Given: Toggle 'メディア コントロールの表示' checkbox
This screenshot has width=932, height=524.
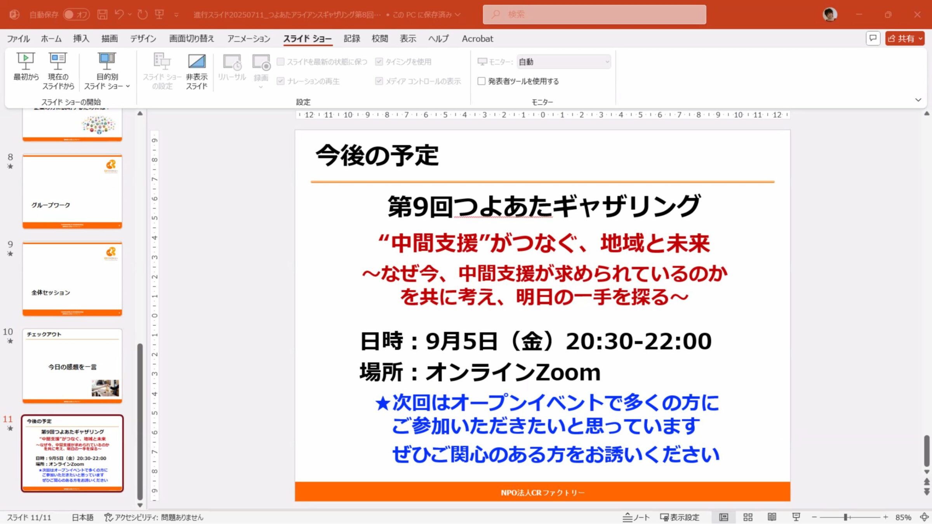Looking at the screenshot, I should click(x=379, y=81).
